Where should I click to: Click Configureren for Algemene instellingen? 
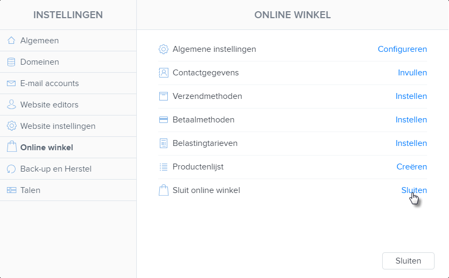[x=402, y=49]
